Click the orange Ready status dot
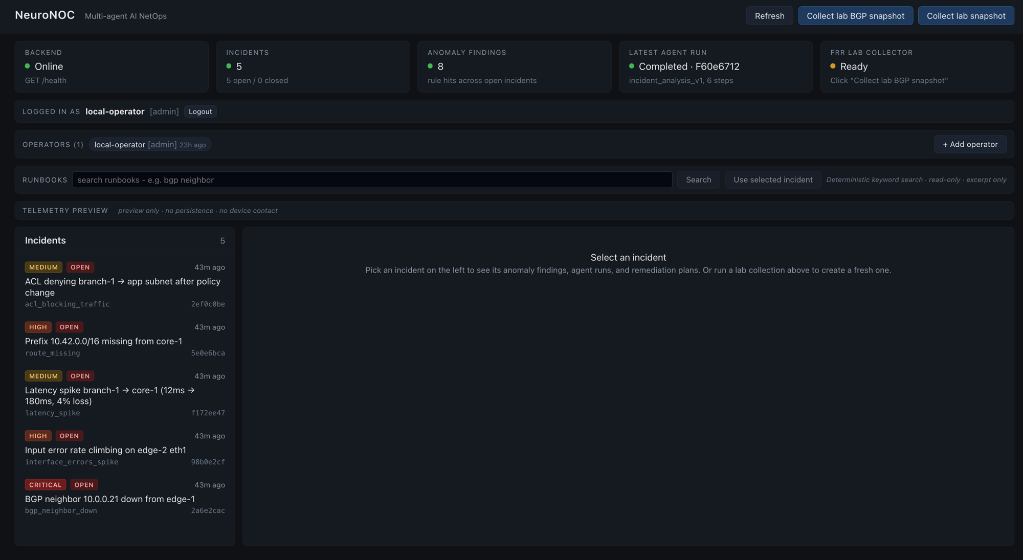The height and width of the screenshot is (560, 1023). [x=833, y=66]
